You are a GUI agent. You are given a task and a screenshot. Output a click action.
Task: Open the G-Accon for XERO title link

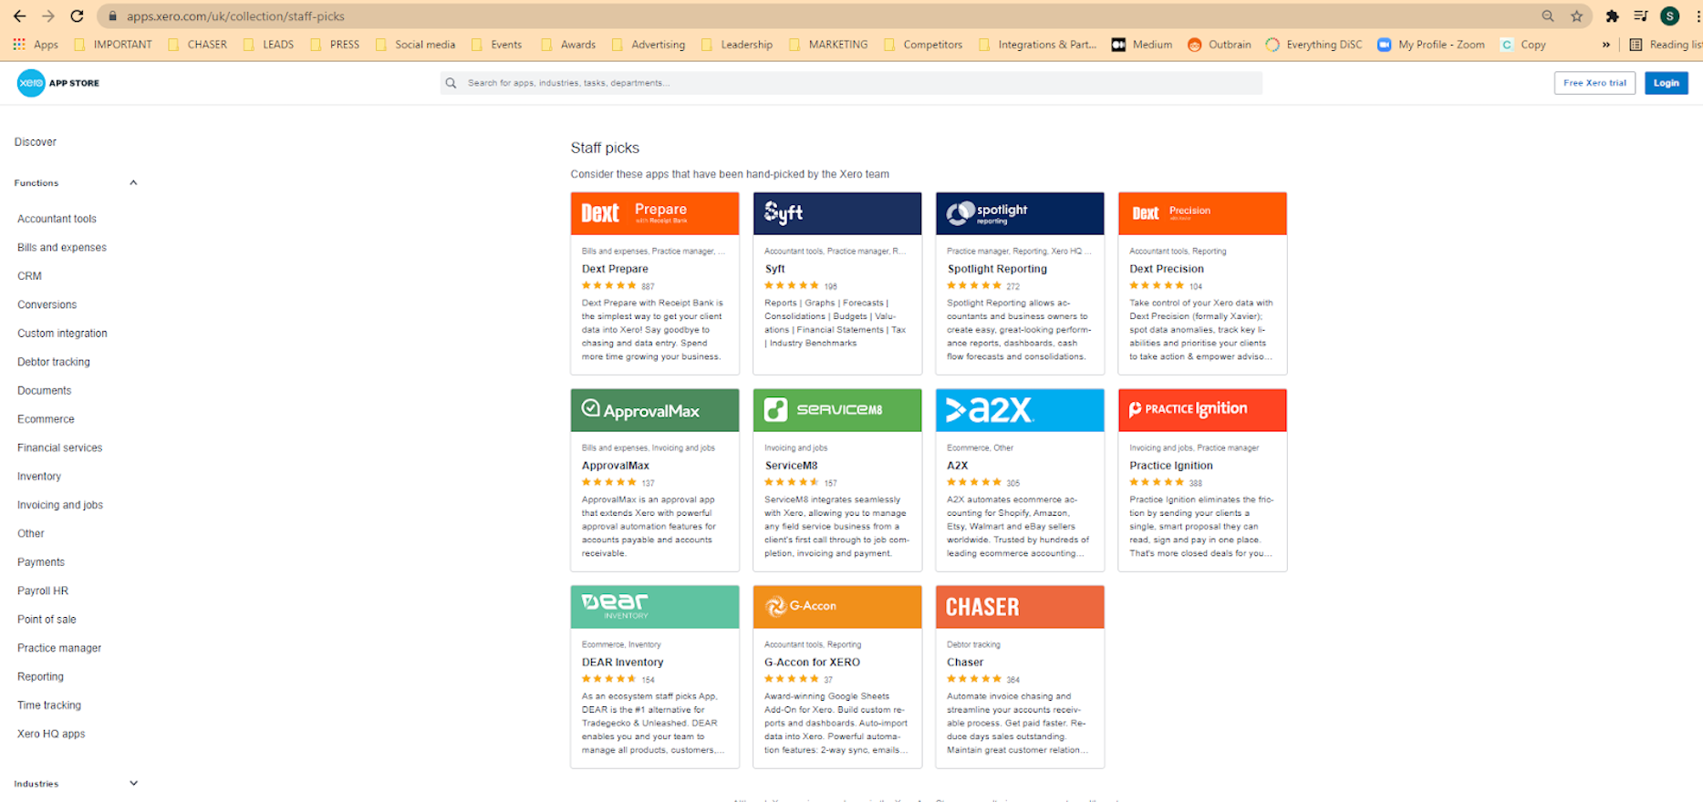tap(812, 663)
